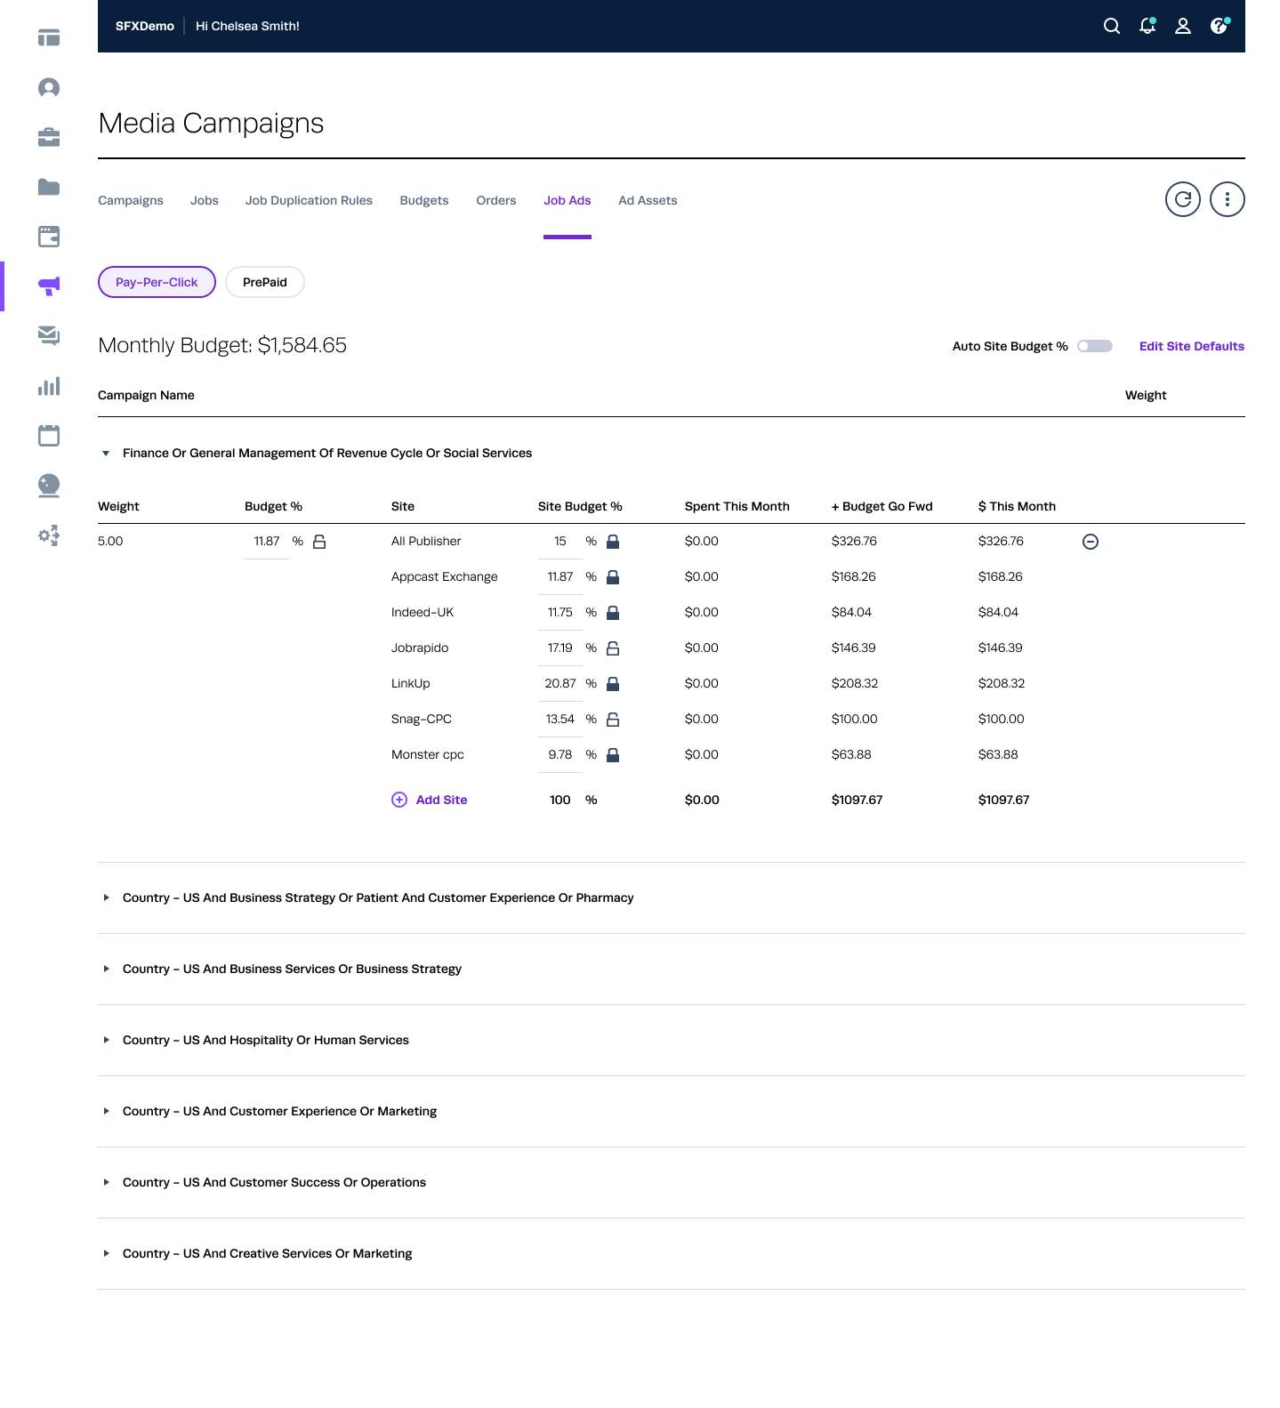Unlock the All Publisher site budget

coord(613,542)
